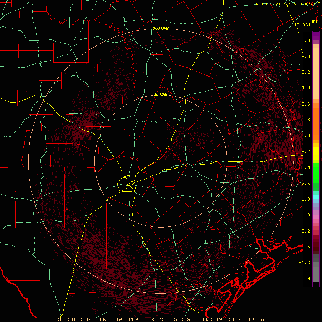Viewport: 322px width, 322px height.
Task: Click the TH threshold label in legend
Action: [307, 279]
